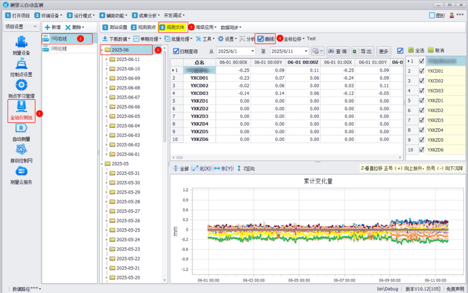
Task: Click the 查询 button
Action: click(337, 51)
